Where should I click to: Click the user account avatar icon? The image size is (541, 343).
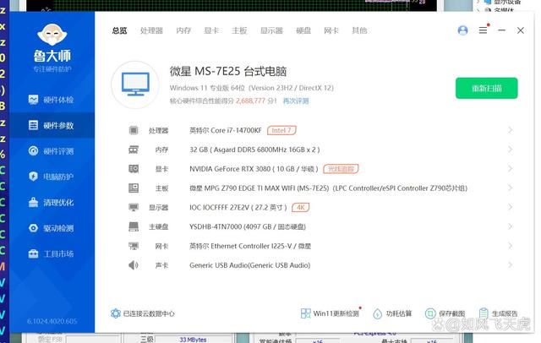(462, 30)
